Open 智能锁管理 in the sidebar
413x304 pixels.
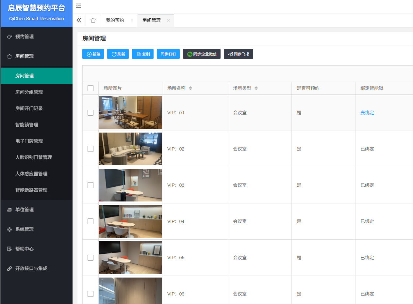[x=27, y=125]
